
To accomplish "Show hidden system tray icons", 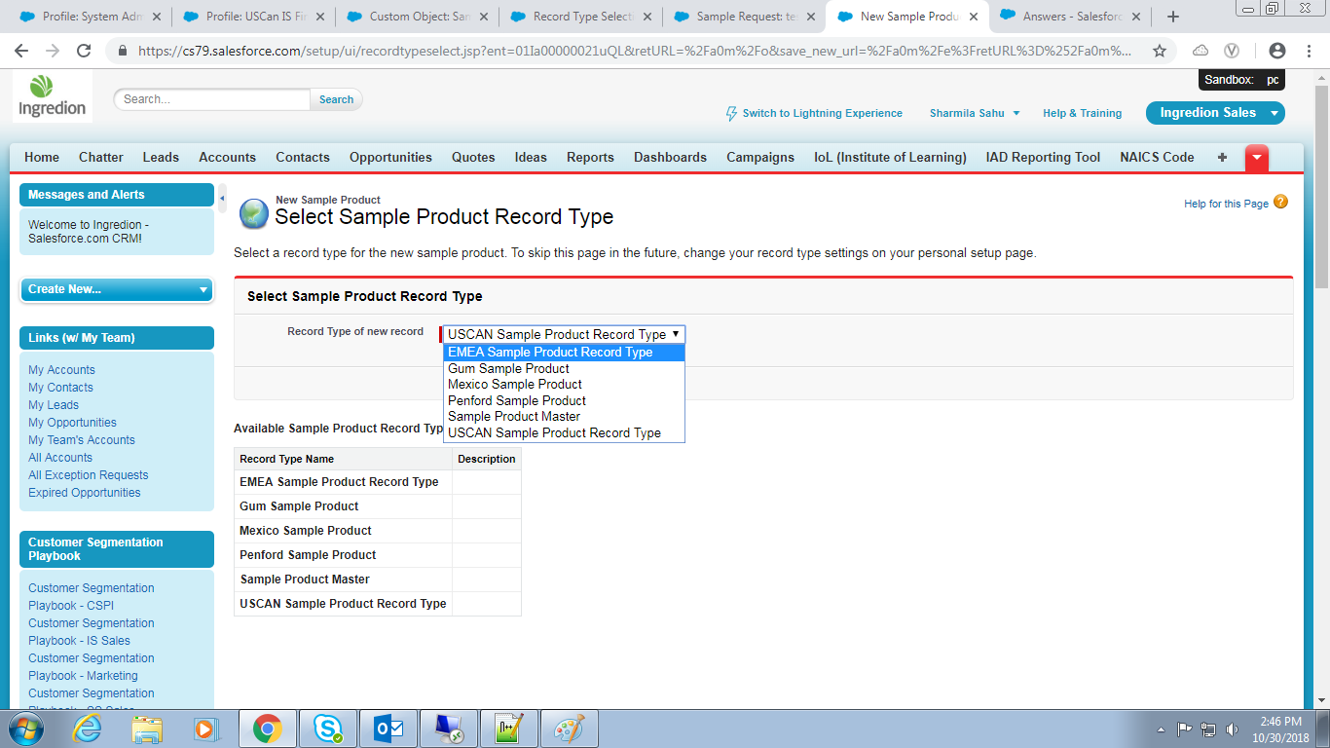I will [1161, 729].
